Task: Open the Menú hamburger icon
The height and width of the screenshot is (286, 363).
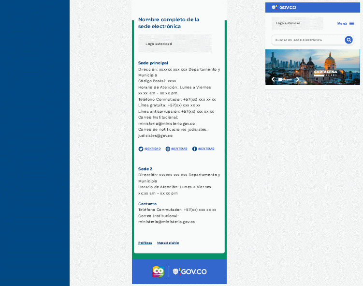Action: tap(352, 23)
